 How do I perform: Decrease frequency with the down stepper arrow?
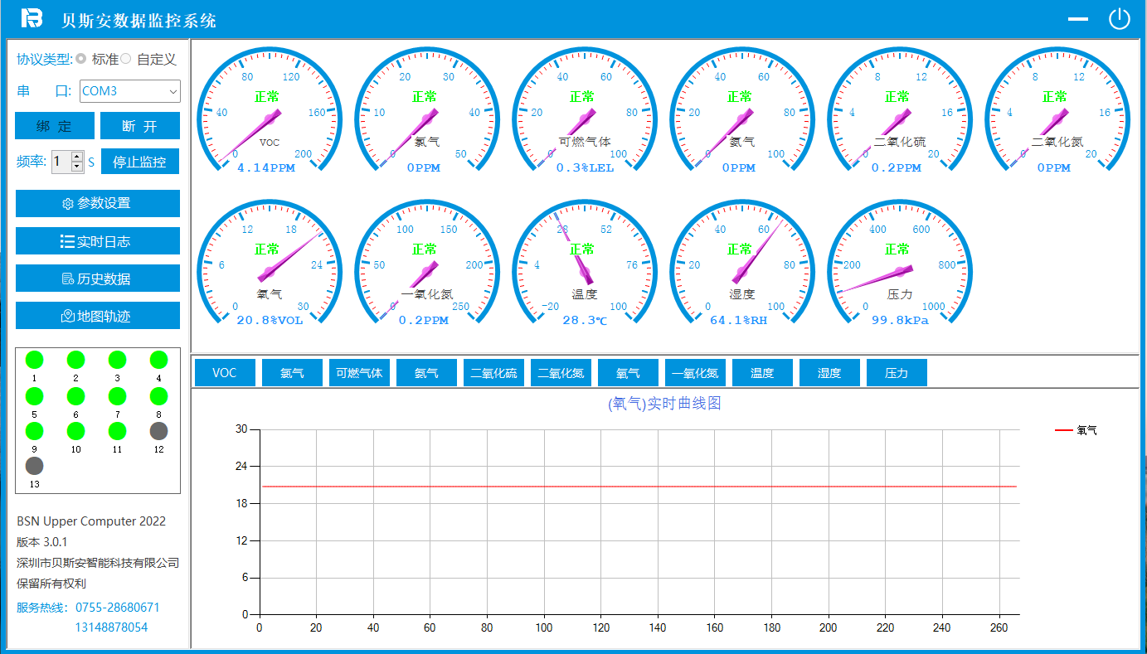77,167
